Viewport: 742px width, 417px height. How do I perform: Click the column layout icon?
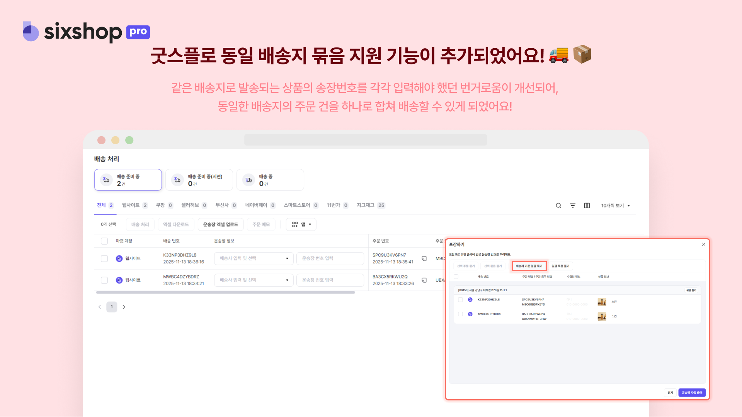(x=587, y=206)
